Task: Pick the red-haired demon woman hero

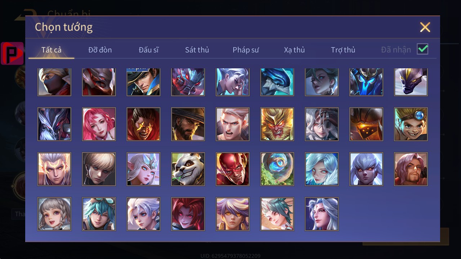Action: tap(188, 214)
